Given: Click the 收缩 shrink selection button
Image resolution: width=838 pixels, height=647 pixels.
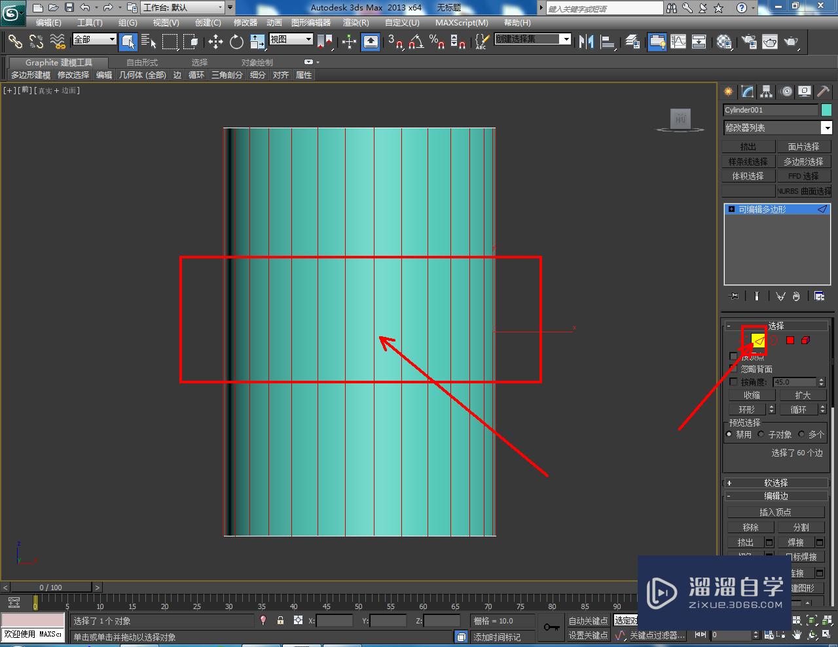Looking at the screenshot, I should coord(752,395).
